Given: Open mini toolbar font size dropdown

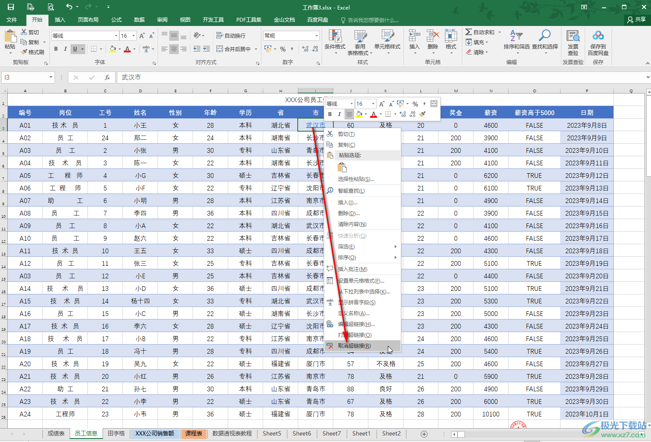Looking at the screenshot, I should 373,104.
